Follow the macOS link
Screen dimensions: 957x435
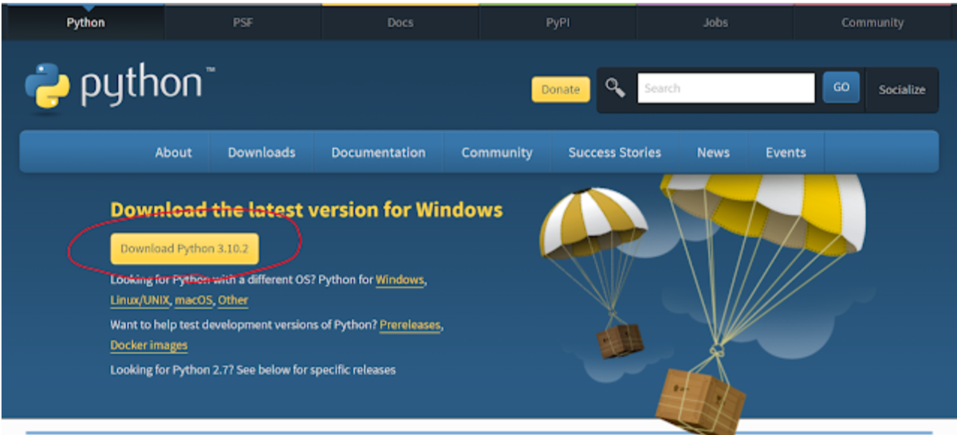tap(194, 300)
